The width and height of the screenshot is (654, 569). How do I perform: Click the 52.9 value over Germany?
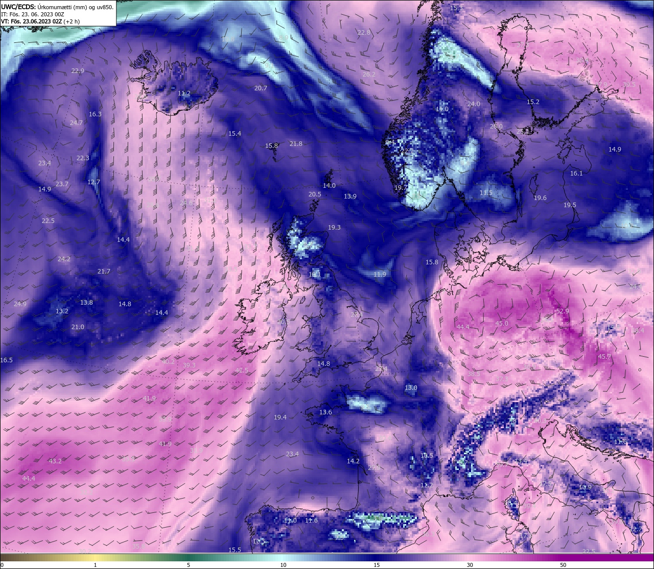(x=563, y=311)
